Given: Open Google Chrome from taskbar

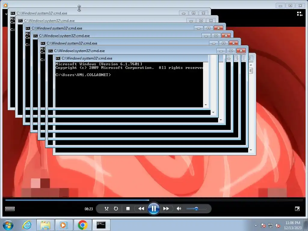Looking at the screenshot, I should pyautogui.click(x=82, y=225).
